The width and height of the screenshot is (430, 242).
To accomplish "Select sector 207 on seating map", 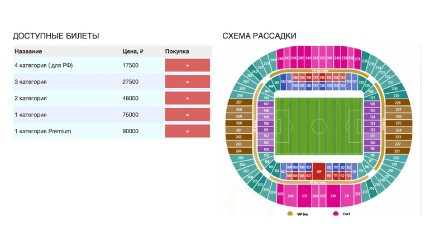I will click(304, 196).
